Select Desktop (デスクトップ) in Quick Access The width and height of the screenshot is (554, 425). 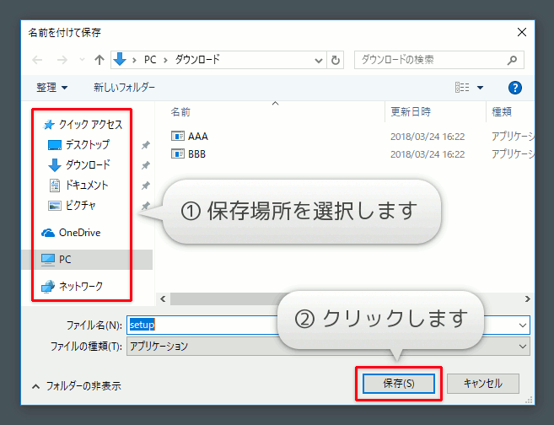point(87,144)
